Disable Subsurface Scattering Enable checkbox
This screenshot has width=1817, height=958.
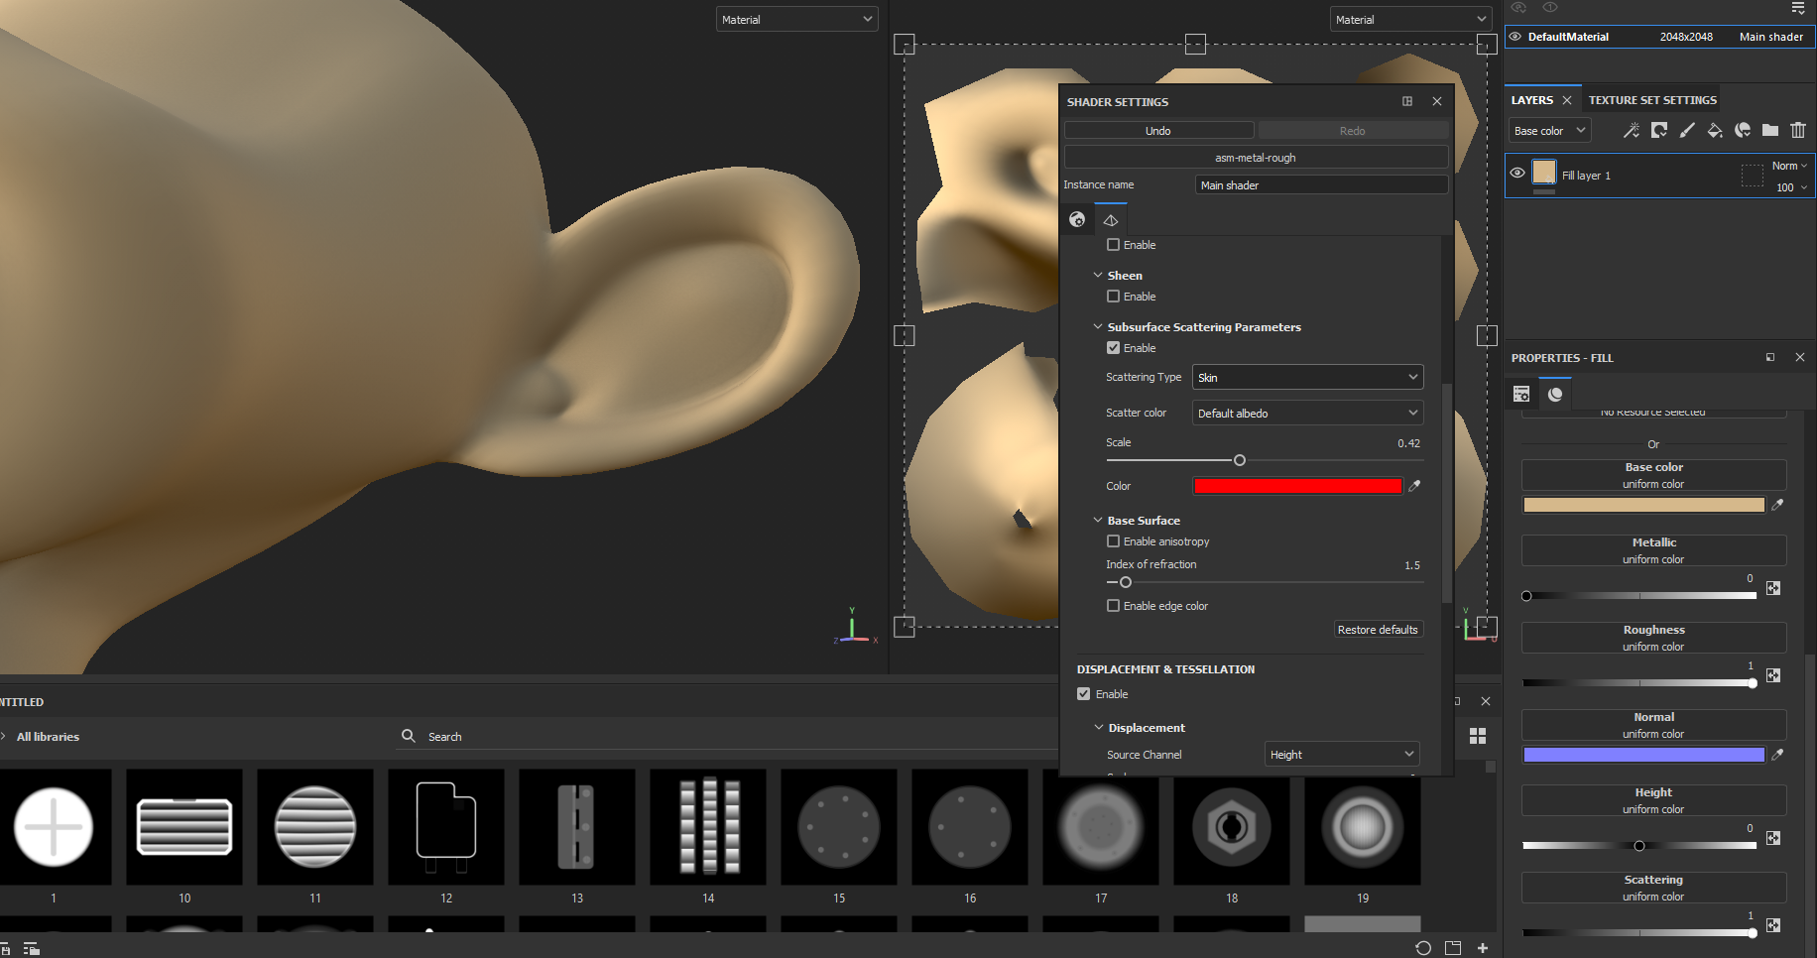pos(1113,348)
